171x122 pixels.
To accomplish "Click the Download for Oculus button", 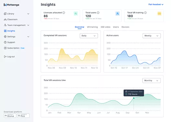I will tap(10, 115).
